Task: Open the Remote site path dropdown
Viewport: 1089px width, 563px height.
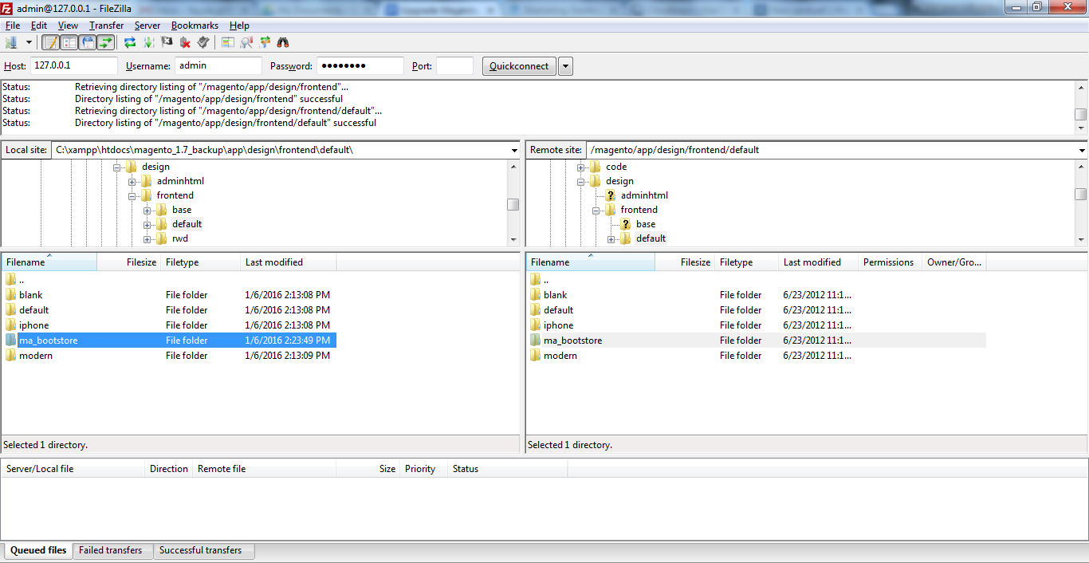Action: point(1082,150)
